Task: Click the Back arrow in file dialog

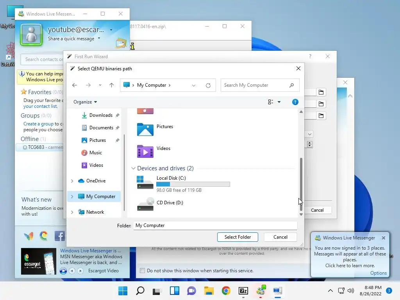Action: 75,85
